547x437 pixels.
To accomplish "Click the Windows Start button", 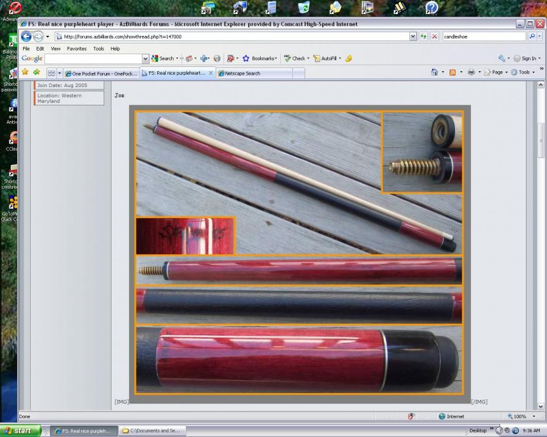I will point(20,430).
